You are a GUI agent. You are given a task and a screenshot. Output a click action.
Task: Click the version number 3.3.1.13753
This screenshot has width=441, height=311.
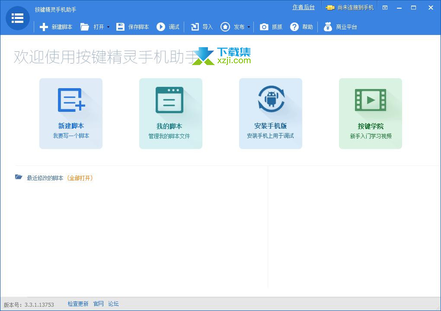(x=39, y=305)
